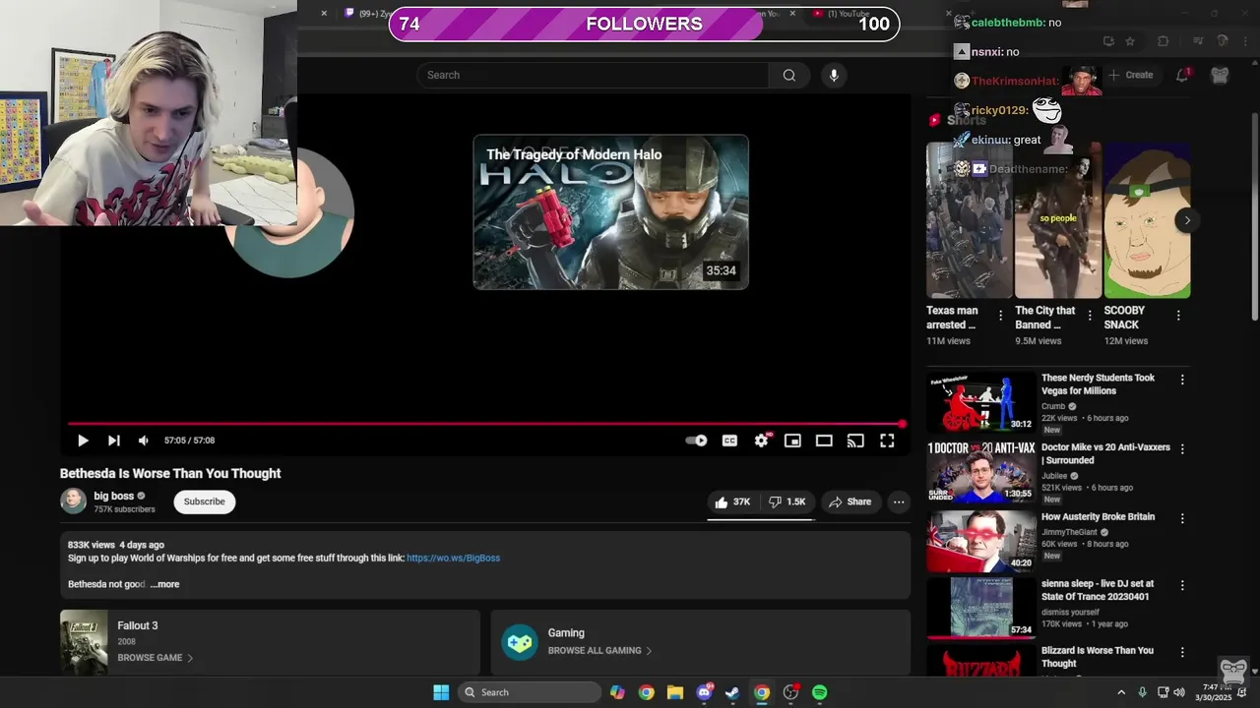
Task: Seek on the red video progress bar
Action: (485, 424)
